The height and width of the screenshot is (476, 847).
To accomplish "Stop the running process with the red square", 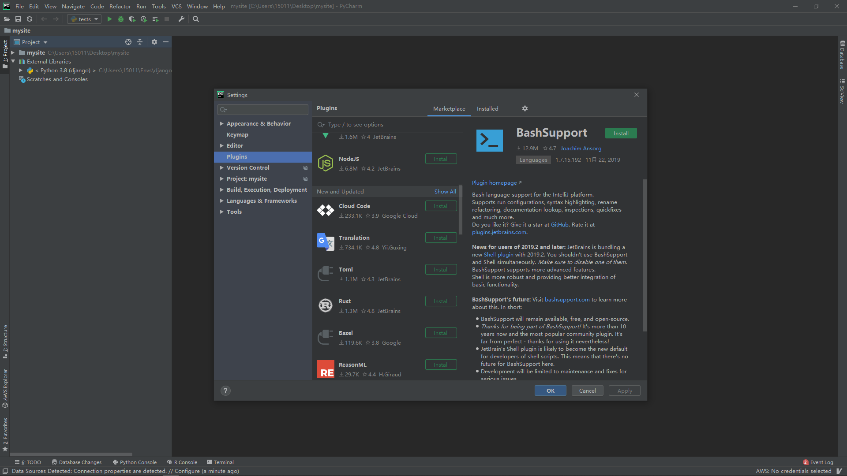I will pos(166,19).
